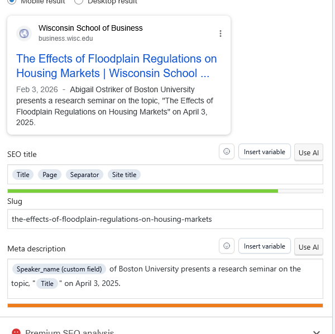335x334 pixels.
Task: Expand the Premium SEO analysis section chevron
Action: tap(317, 331)
